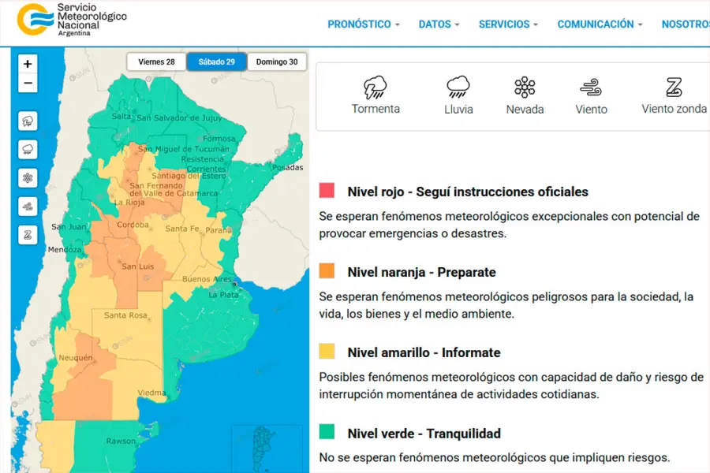The width and height of the screenshot is (710, 473).
Task: Click the orange Nivel naranja color swatch
Action: pos(327,271)
